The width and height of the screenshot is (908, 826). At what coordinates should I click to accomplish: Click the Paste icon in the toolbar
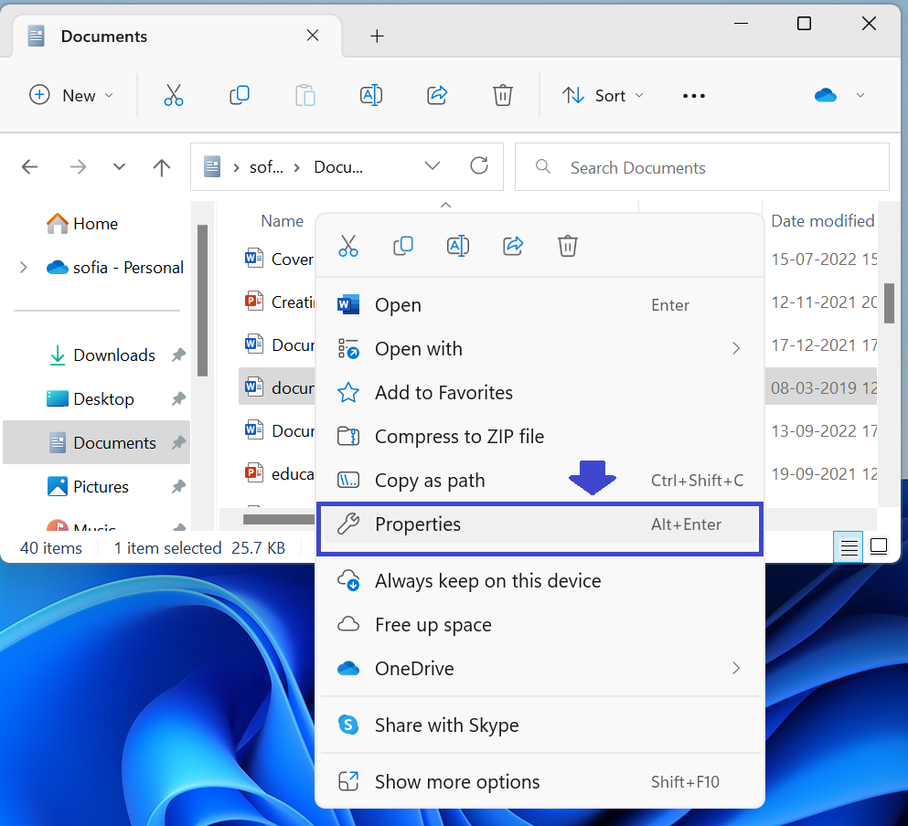click(x=305, y=95)
